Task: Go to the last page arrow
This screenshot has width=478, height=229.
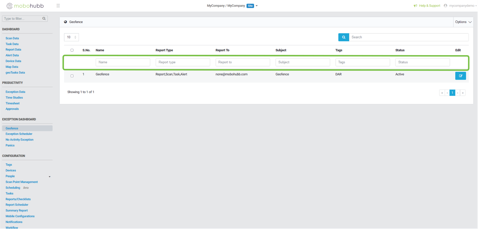Action: (x=463, y=93)
